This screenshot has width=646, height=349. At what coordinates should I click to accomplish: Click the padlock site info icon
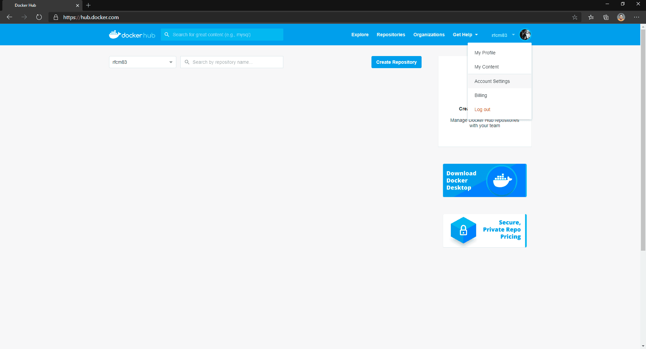(56, 17)
